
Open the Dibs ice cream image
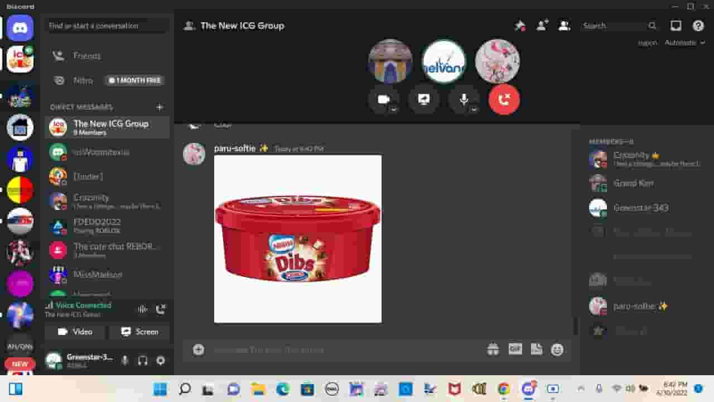click(x=298, y=239)
